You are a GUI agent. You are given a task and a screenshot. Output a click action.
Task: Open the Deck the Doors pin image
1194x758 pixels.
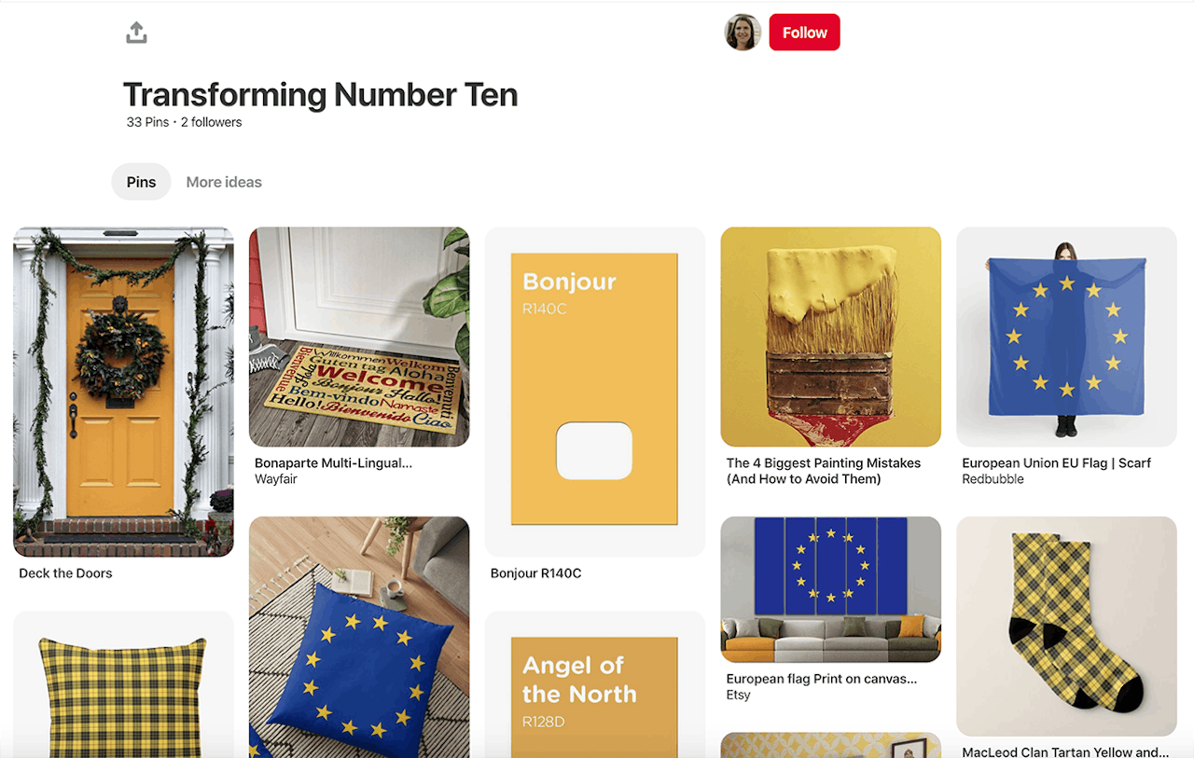123,392
